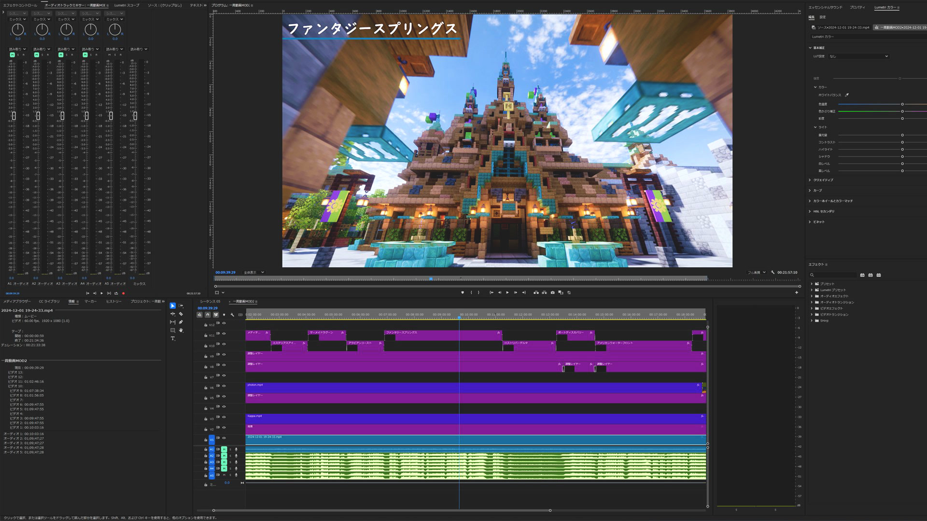Expand the クリエイティブ section
The image size is (927, 521).
pos(810,180)
